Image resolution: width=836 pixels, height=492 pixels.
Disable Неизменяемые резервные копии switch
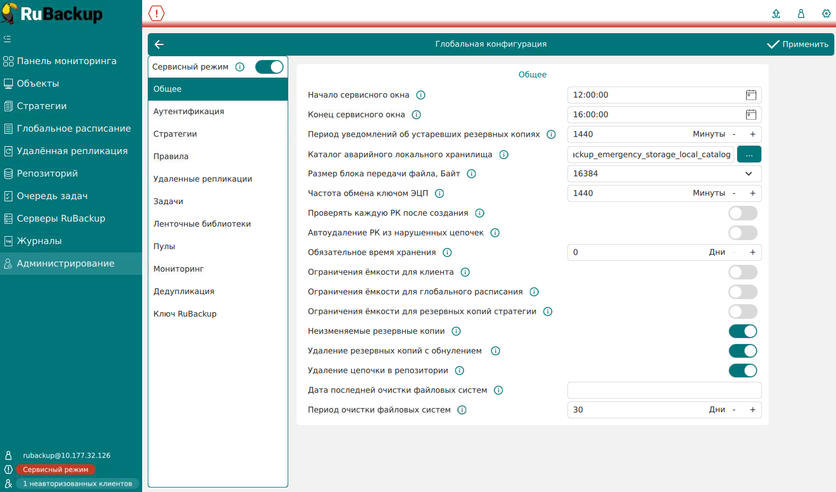[743, 331]
